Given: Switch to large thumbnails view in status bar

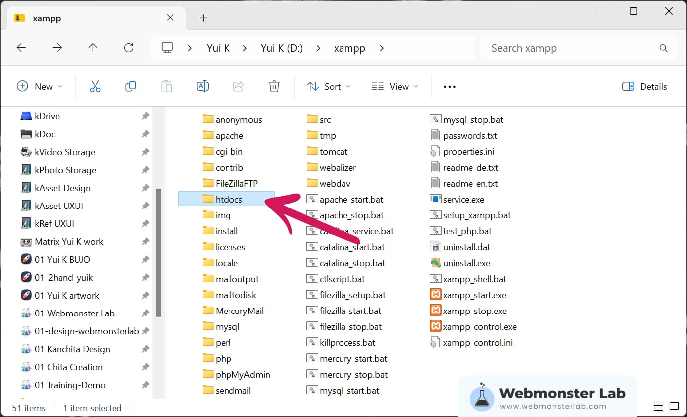Looking at the screenshot, I should (674, 406).
